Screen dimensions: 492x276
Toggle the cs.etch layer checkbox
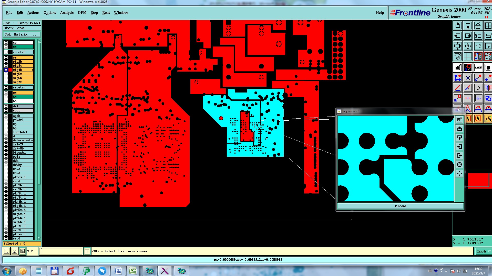click(6, 52)
